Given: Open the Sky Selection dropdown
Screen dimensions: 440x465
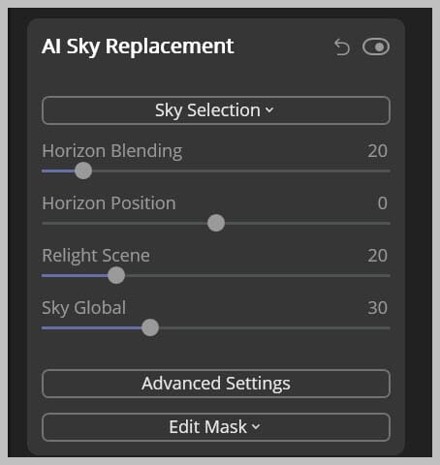Looking at the screenshot, I should (216, 110).
